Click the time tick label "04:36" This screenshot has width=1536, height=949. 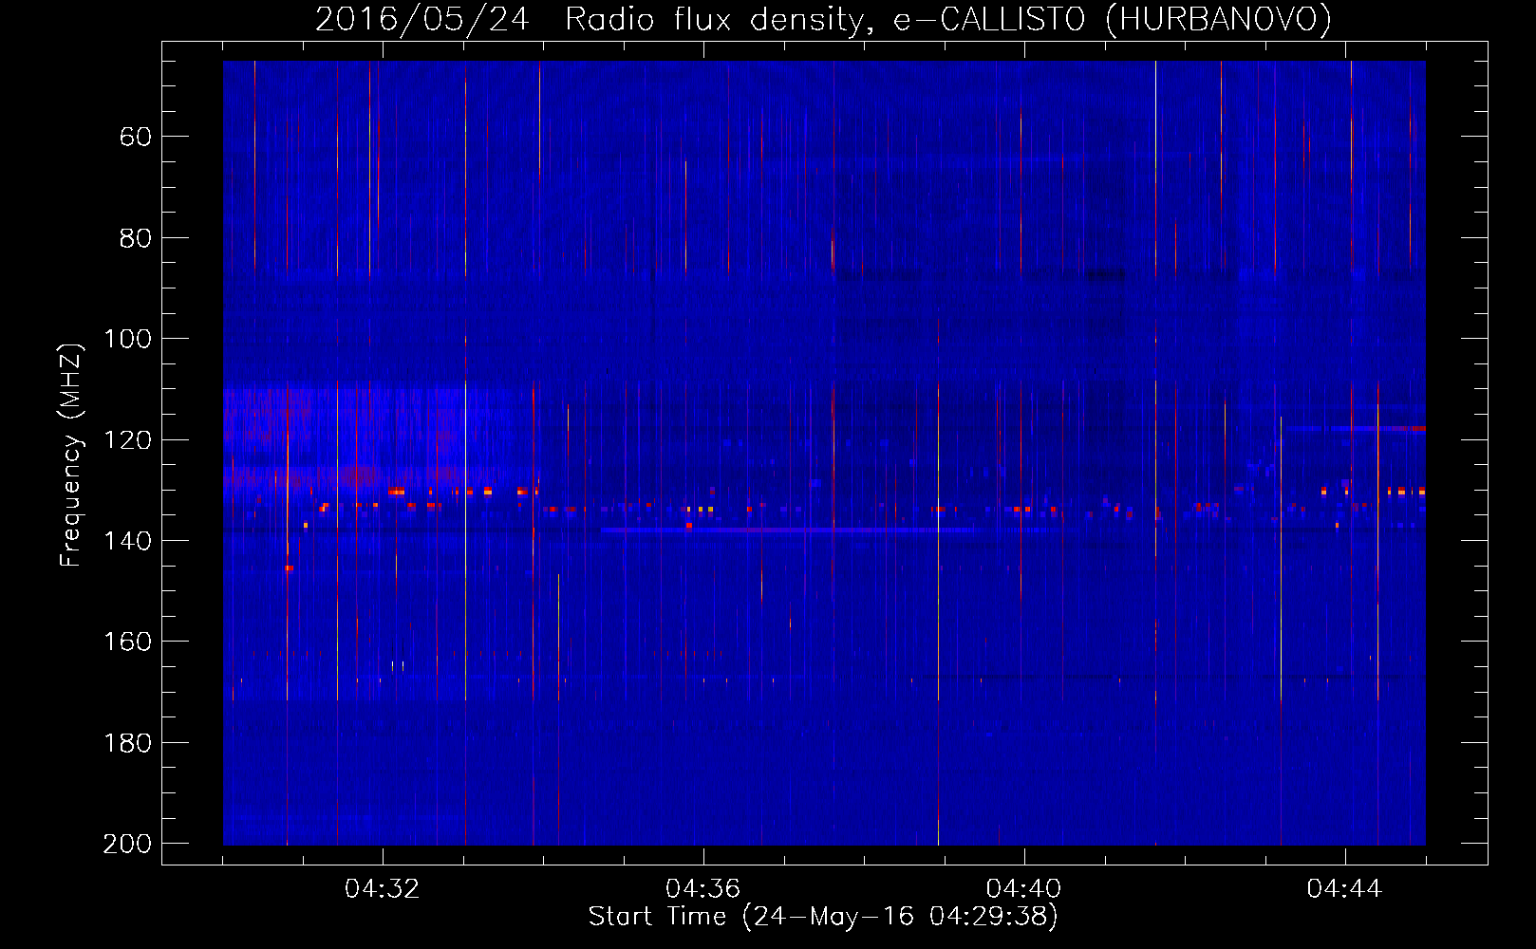click(703, 889)
